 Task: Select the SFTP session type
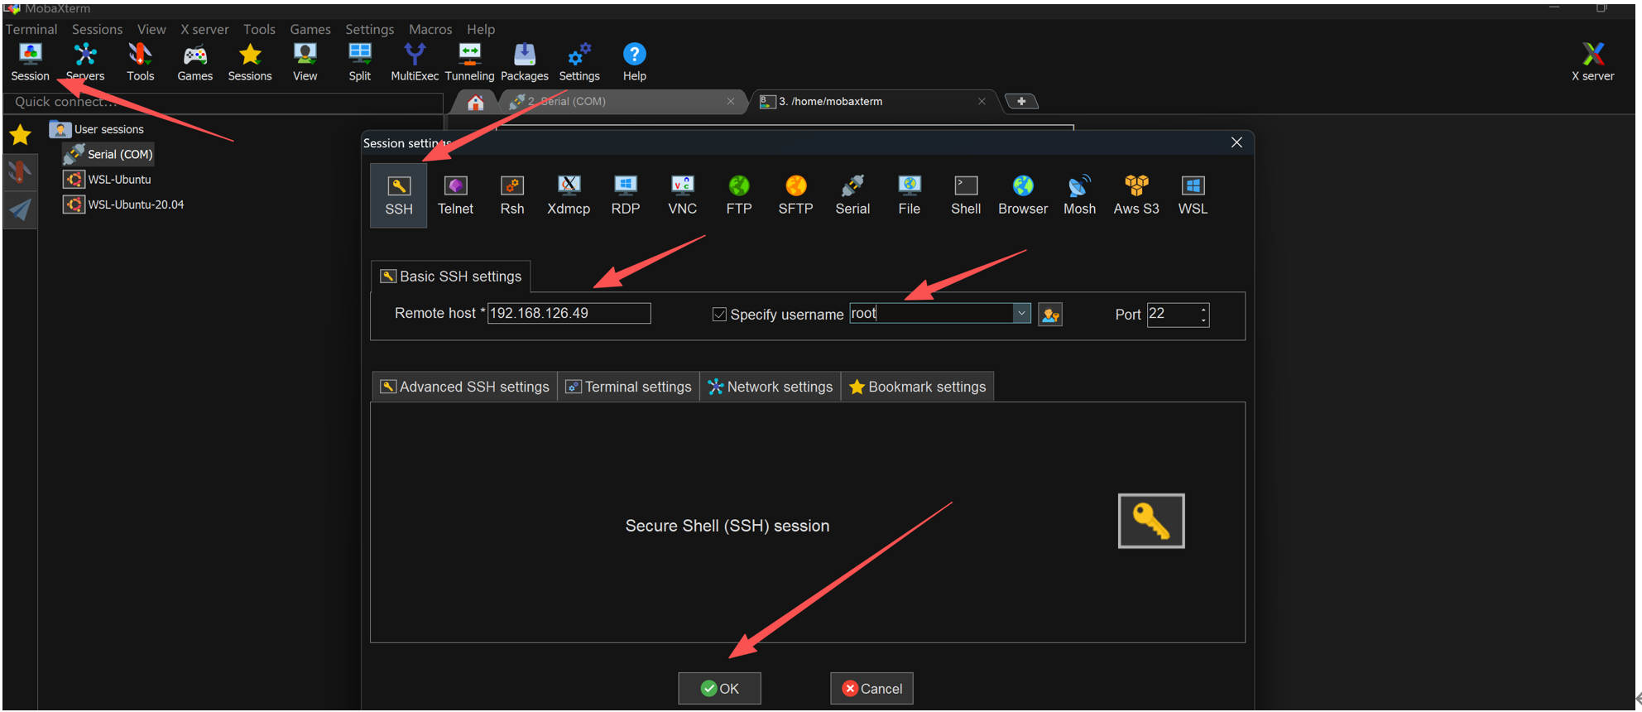[x=796, y=195]
